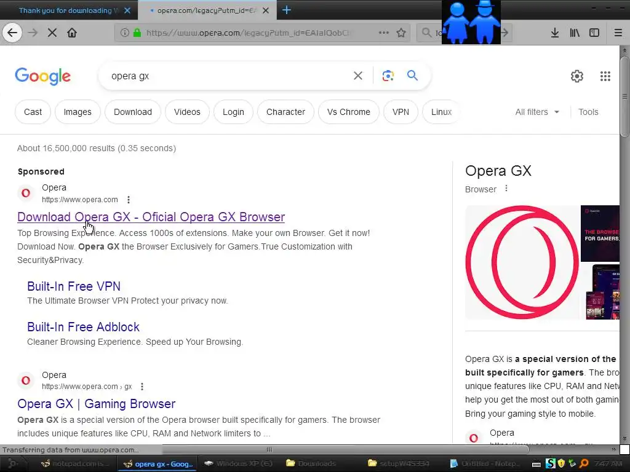This screenshot has height=472, width=630.
Task: Click the orange magnifier tray icon
Action: click(584, 464)
